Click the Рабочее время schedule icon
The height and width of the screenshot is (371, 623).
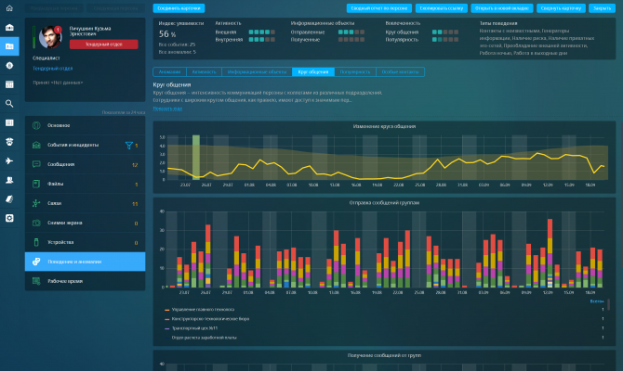(x=36, y=281)
